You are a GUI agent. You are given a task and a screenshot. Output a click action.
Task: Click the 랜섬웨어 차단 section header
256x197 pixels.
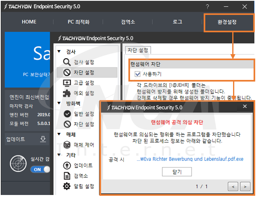[192, 64]
